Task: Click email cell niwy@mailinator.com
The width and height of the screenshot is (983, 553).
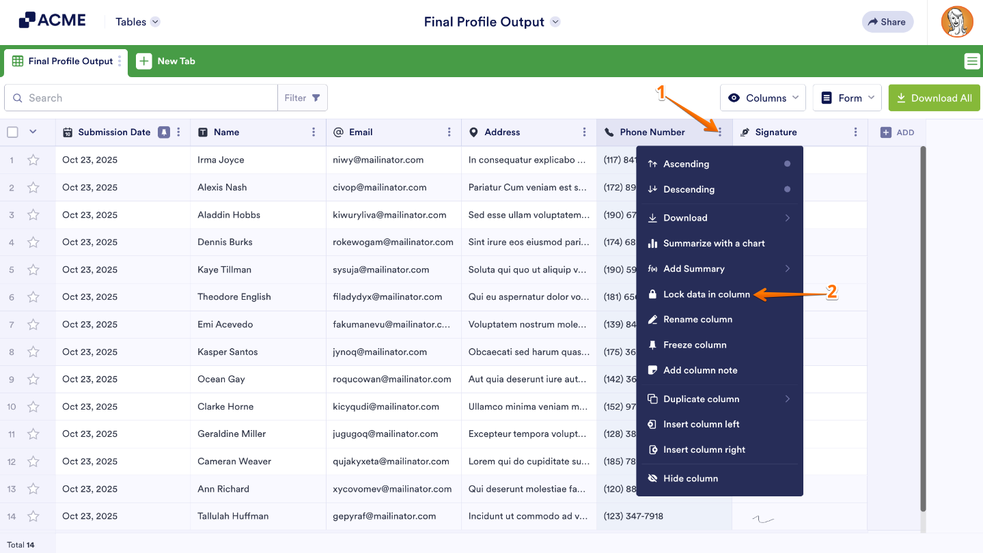Action: point(378,160)
